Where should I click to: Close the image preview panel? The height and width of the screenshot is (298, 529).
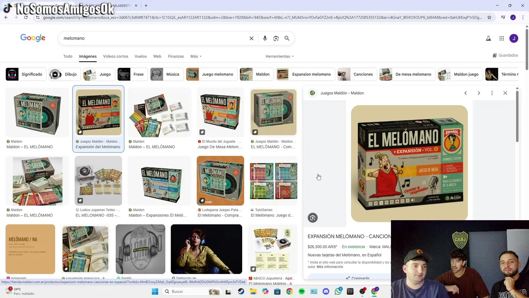[x=505, y=93]
